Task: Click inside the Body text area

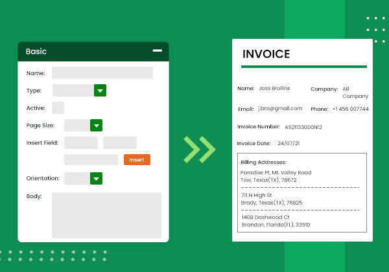Action: pyautogui.click(x=106, y=214)
